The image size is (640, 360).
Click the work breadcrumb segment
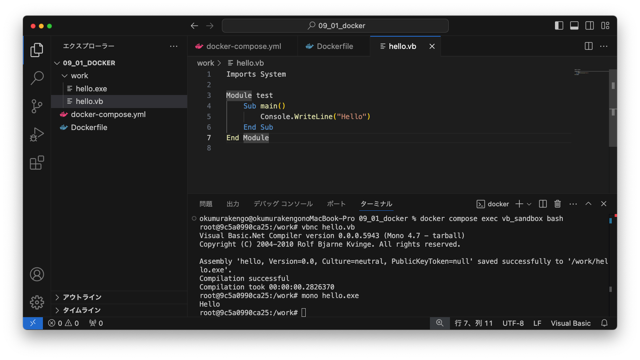click(206, 63)
